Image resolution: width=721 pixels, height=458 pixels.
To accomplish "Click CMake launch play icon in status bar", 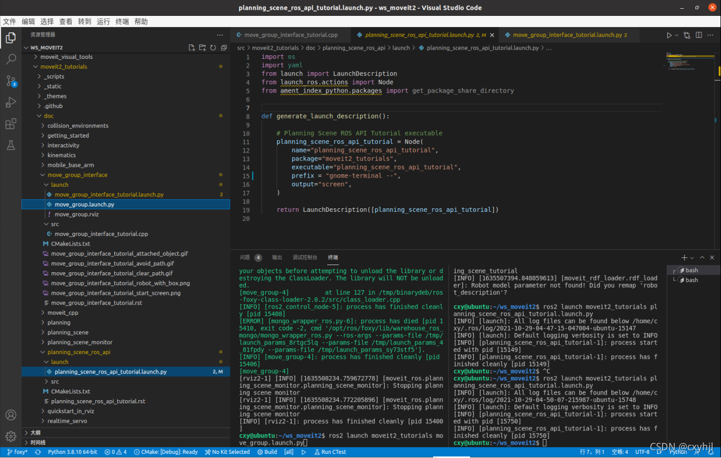I will tap(304, 452).
